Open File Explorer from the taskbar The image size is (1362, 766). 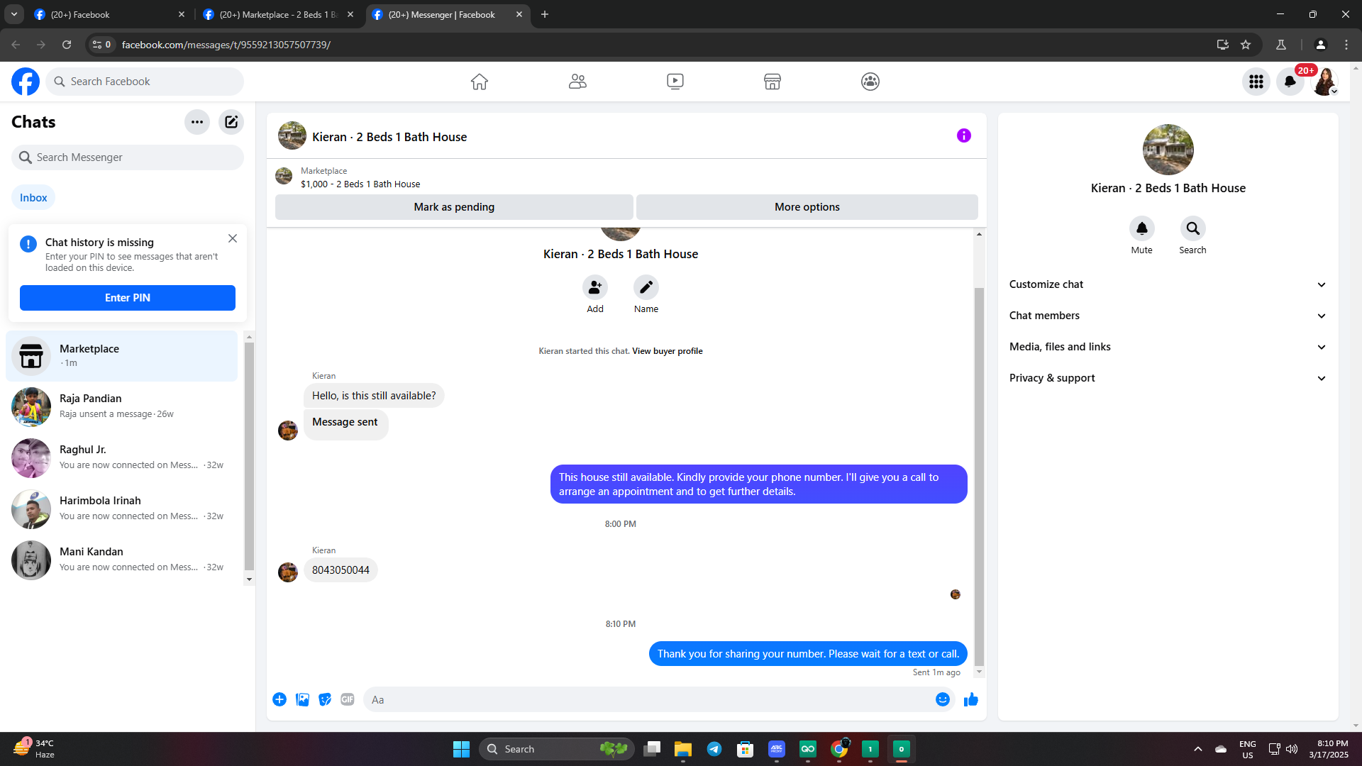click(x=683, y=749)
